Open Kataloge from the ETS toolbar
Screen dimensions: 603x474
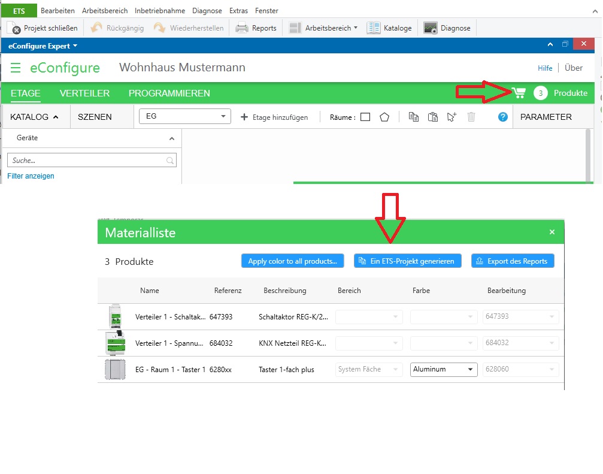point(389,28)
